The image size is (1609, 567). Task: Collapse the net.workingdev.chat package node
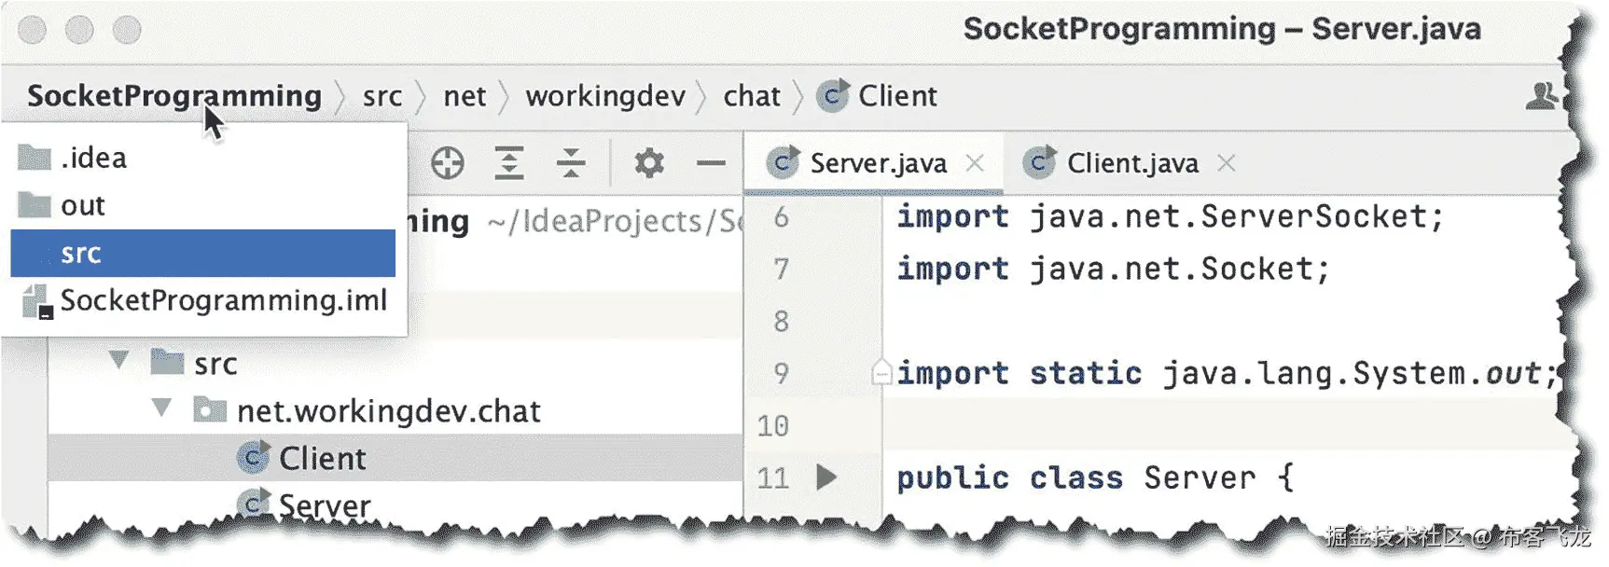click(162, 408)
